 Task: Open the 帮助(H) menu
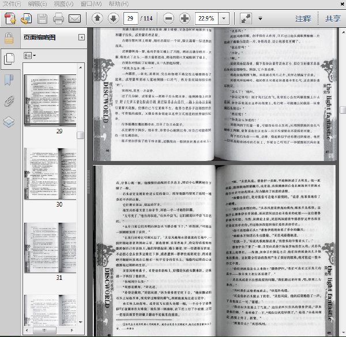[x=118, y=4]
